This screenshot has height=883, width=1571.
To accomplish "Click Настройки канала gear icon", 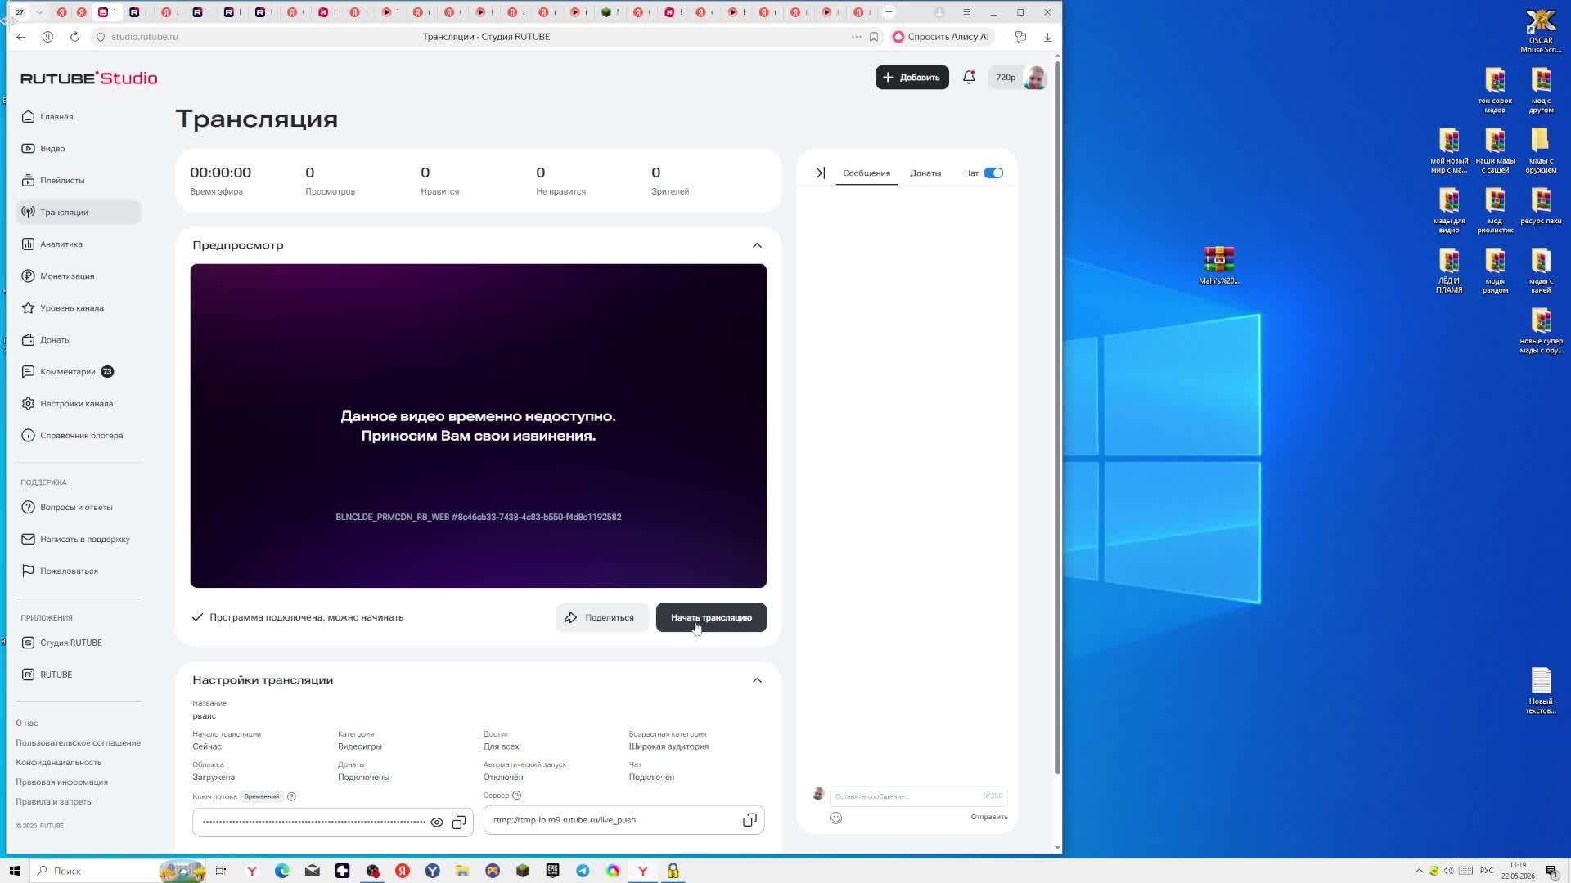I will tap(28, 404).
